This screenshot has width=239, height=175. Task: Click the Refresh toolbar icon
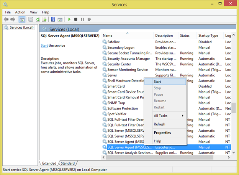38,19
